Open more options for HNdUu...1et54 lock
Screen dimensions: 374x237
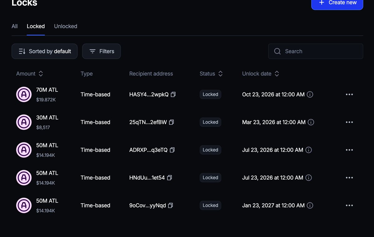click(x=349, y=178)
